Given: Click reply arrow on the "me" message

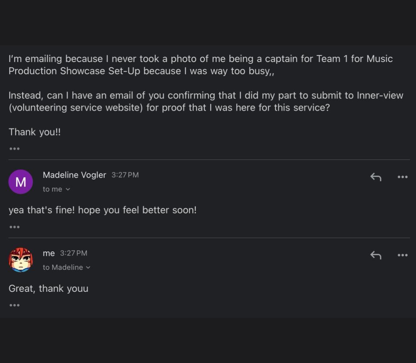Looking at the screenshot, I should 376,255.
